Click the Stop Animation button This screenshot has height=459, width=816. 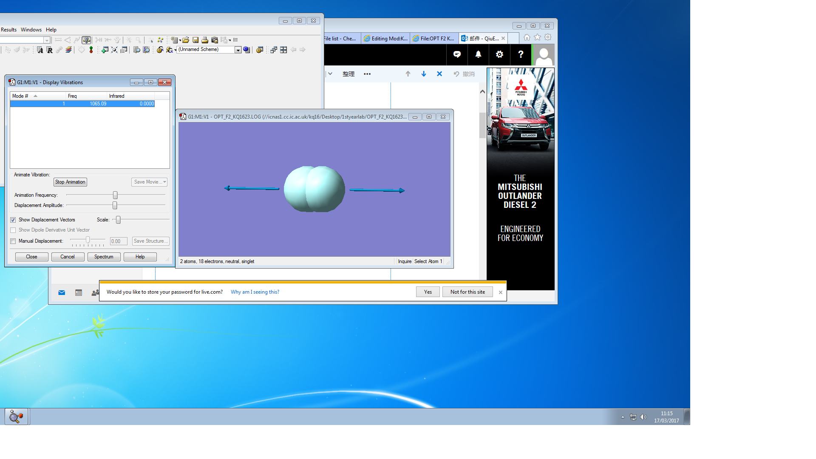(70, 182)
